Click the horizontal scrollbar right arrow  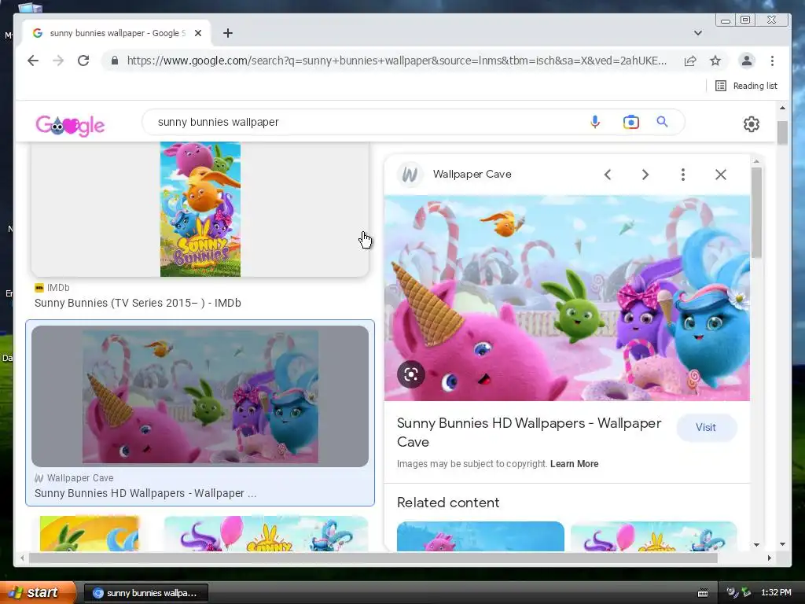click(769, 558)
